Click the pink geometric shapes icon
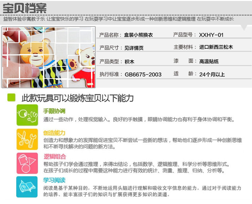The width and height of the screenshot is (252, 204). tap(27, 163)
